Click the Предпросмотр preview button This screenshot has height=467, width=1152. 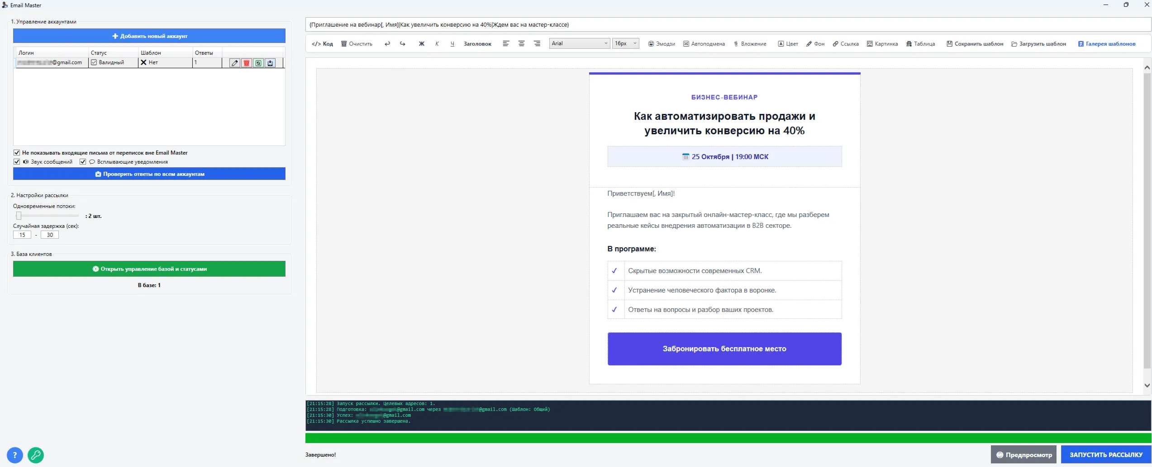pos(1024,455)
